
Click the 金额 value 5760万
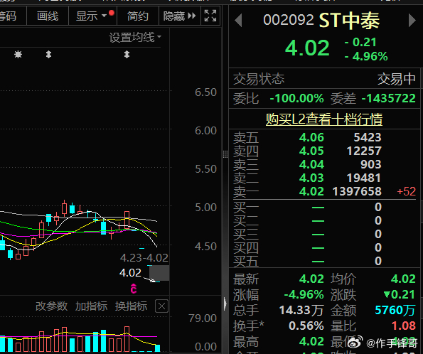395,311
